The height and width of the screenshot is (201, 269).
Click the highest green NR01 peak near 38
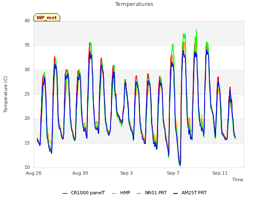coord(196,30)
